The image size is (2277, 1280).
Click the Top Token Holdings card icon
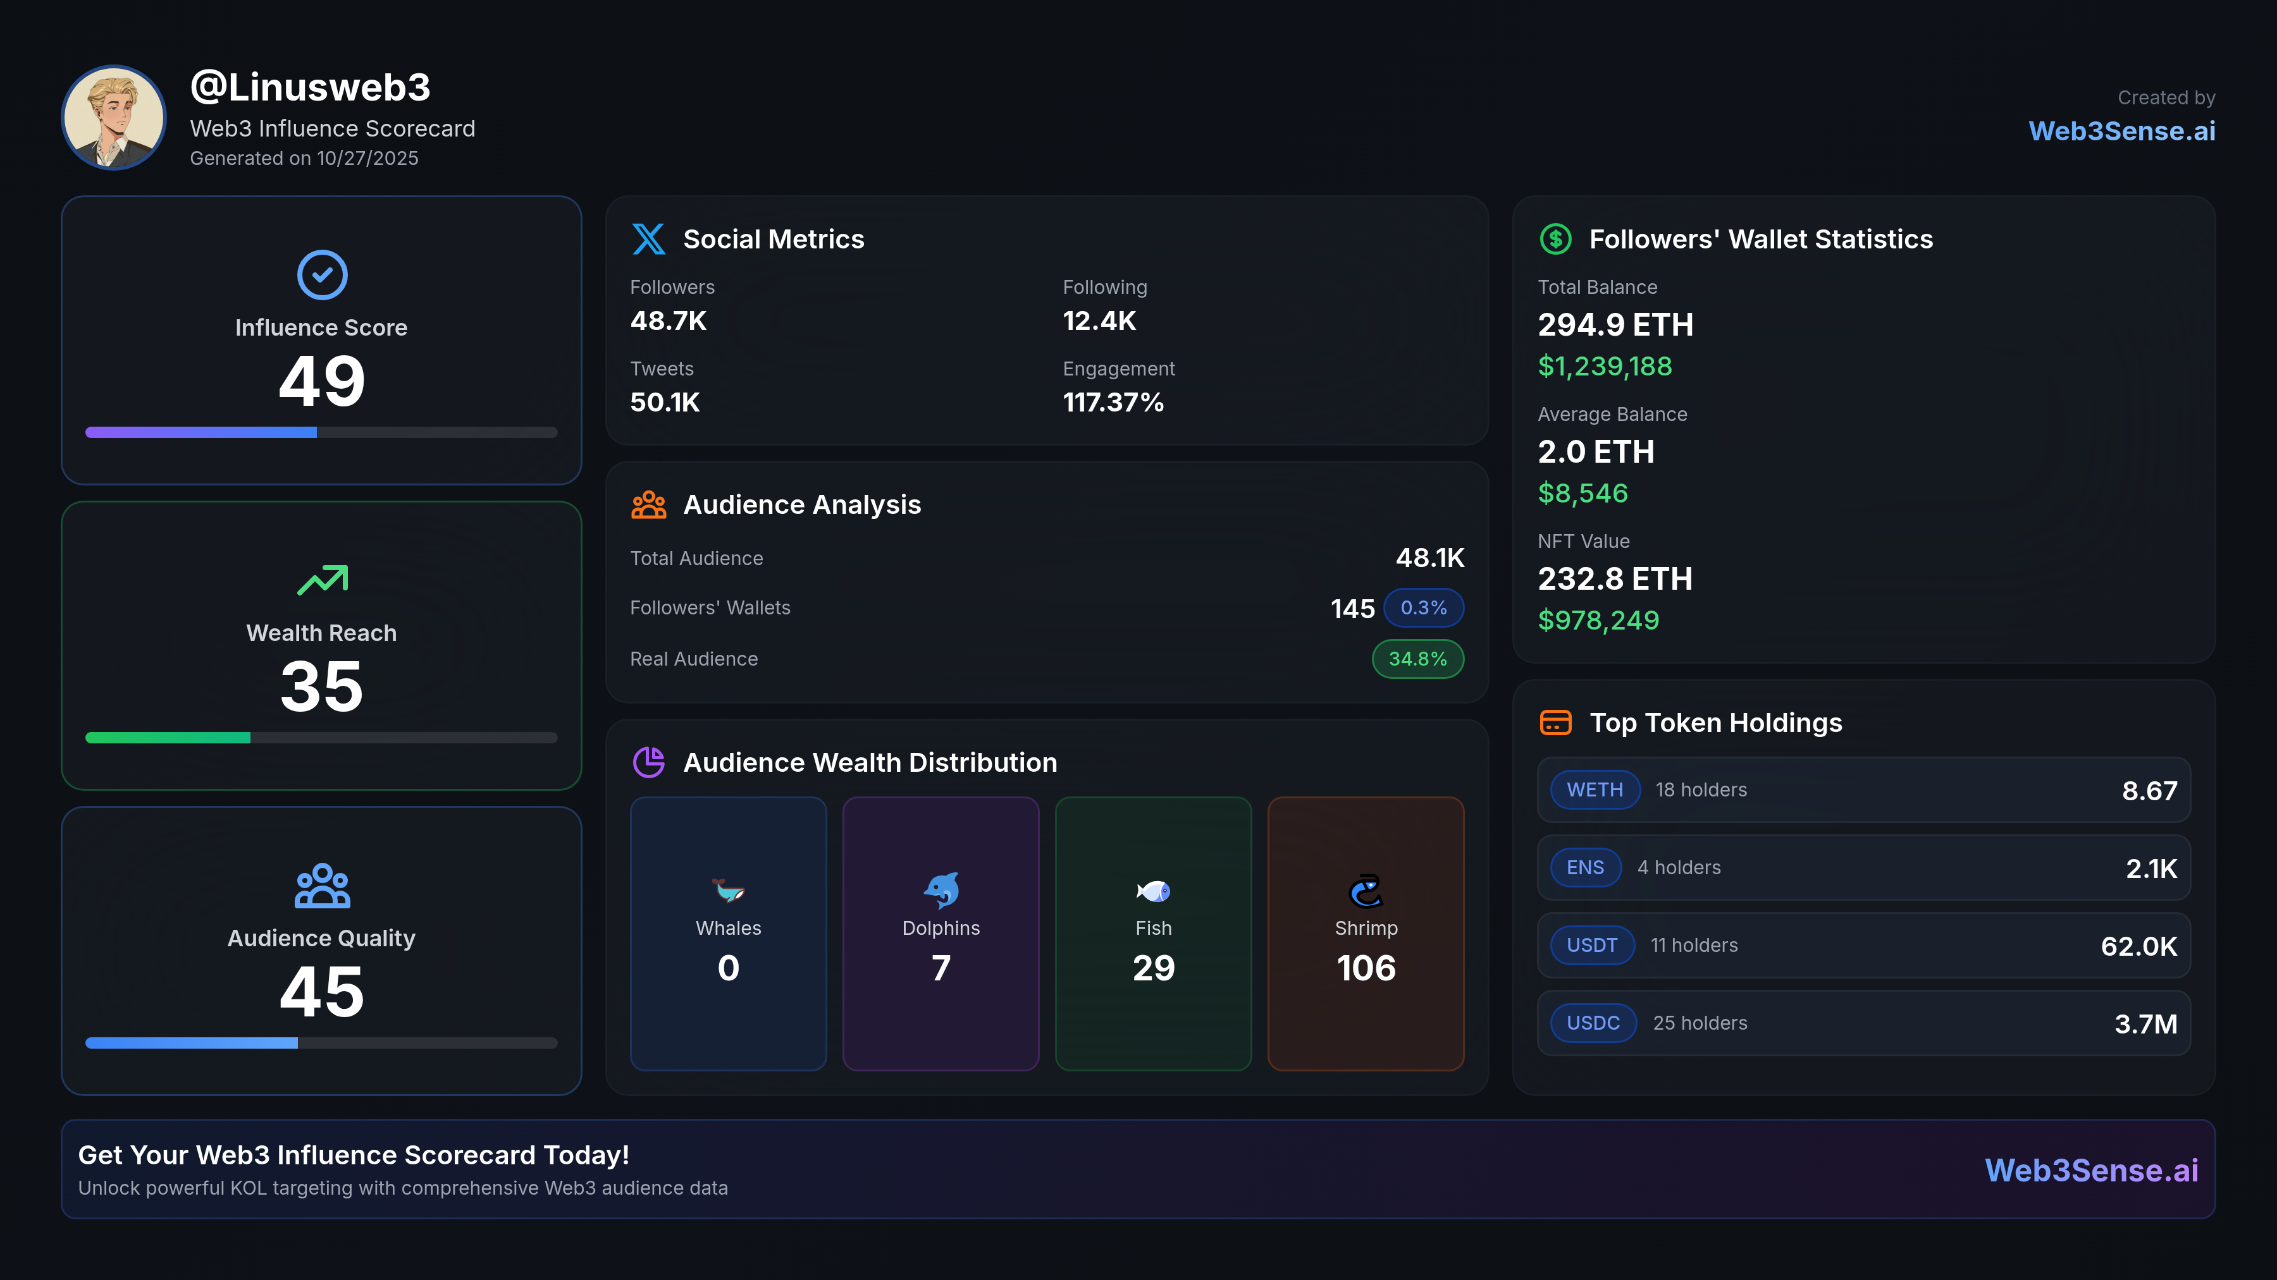tap(1557, 722)
